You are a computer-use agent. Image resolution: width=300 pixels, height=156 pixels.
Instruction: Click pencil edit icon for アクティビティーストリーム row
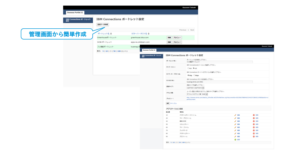click(235, 115)
